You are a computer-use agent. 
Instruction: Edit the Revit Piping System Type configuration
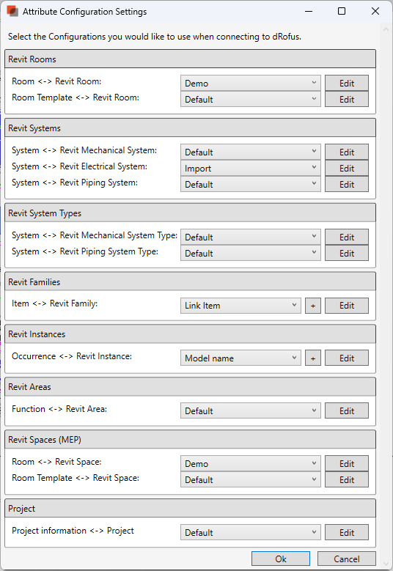tap(347, 254)
